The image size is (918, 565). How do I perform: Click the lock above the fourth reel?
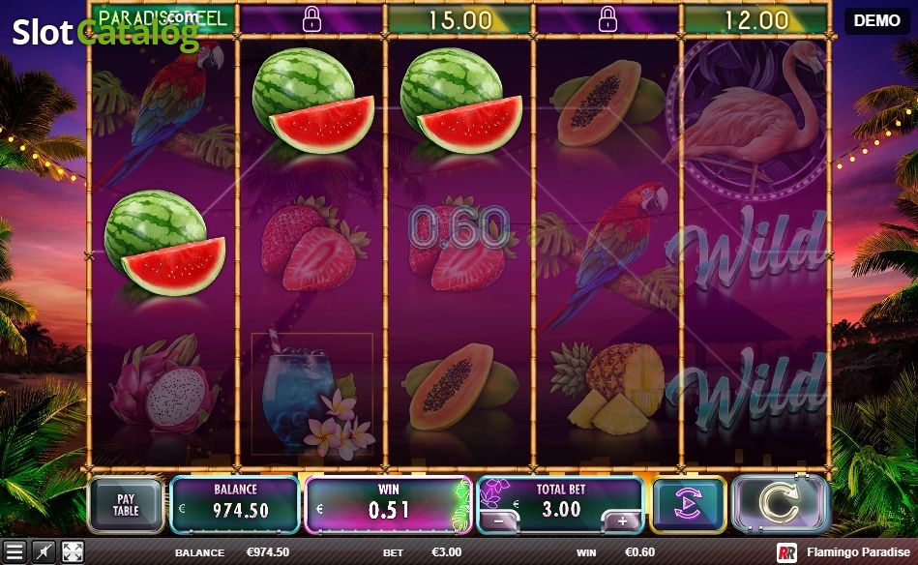(607, 20)
